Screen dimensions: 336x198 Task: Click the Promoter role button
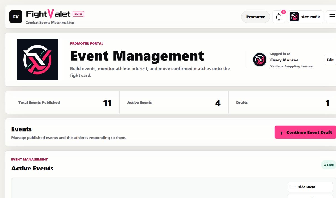(255, 17)
